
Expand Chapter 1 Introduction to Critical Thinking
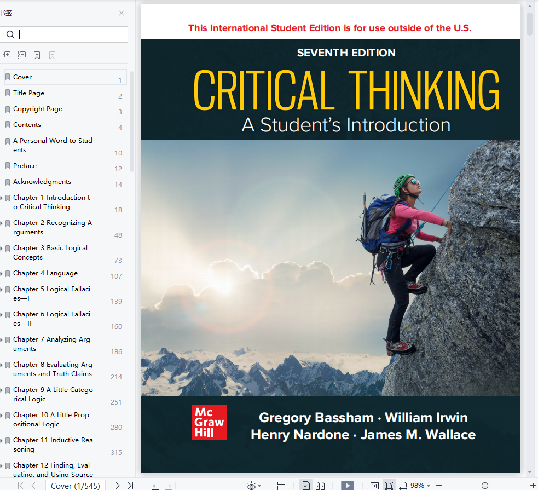coord(2,198)
